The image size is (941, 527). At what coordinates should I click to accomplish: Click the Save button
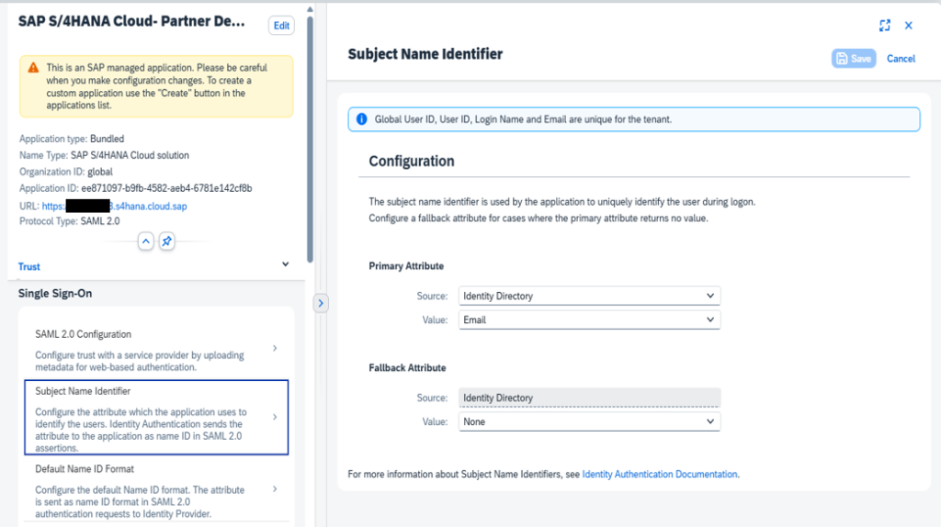point(854,59)
